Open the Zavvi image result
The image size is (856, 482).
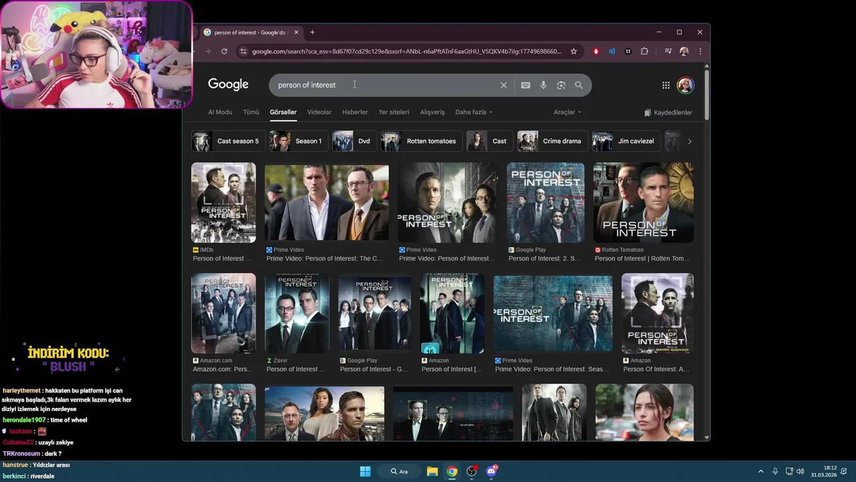pyautogui.click(x=297, y=313)
